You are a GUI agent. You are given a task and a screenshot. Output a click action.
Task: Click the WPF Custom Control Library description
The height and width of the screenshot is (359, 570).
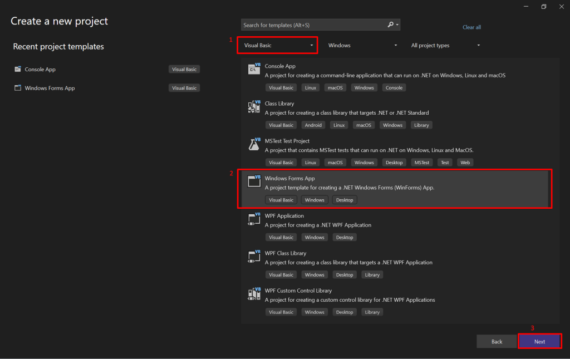click(x=350, y=300)
